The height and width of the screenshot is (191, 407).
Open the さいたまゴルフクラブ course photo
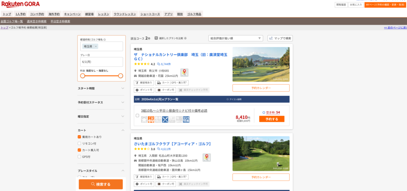click(261, 154)
